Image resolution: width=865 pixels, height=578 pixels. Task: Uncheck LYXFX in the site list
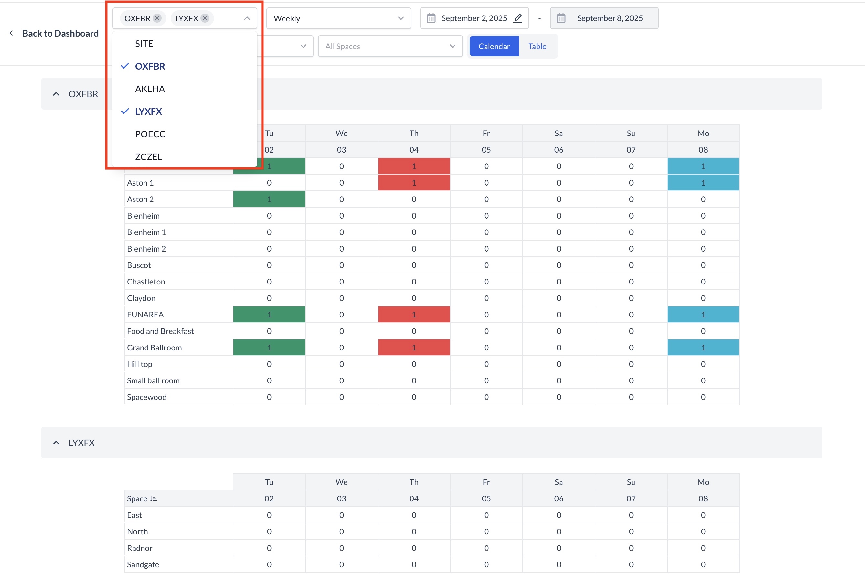(x=148, y=111)
